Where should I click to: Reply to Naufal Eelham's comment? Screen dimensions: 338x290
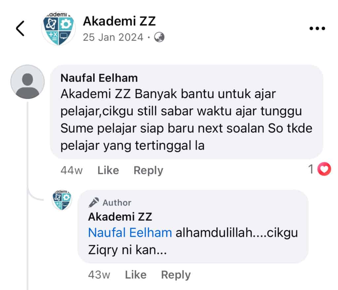(149, 170)
